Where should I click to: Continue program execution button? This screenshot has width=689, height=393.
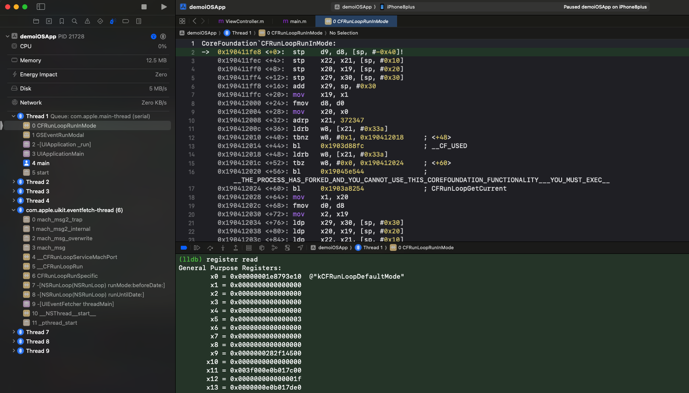(x=197, y=247)
